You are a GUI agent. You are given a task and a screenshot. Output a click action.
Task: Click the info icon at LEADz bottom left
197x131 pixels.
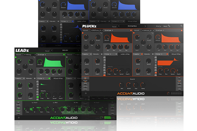click(x=19, y=118)
